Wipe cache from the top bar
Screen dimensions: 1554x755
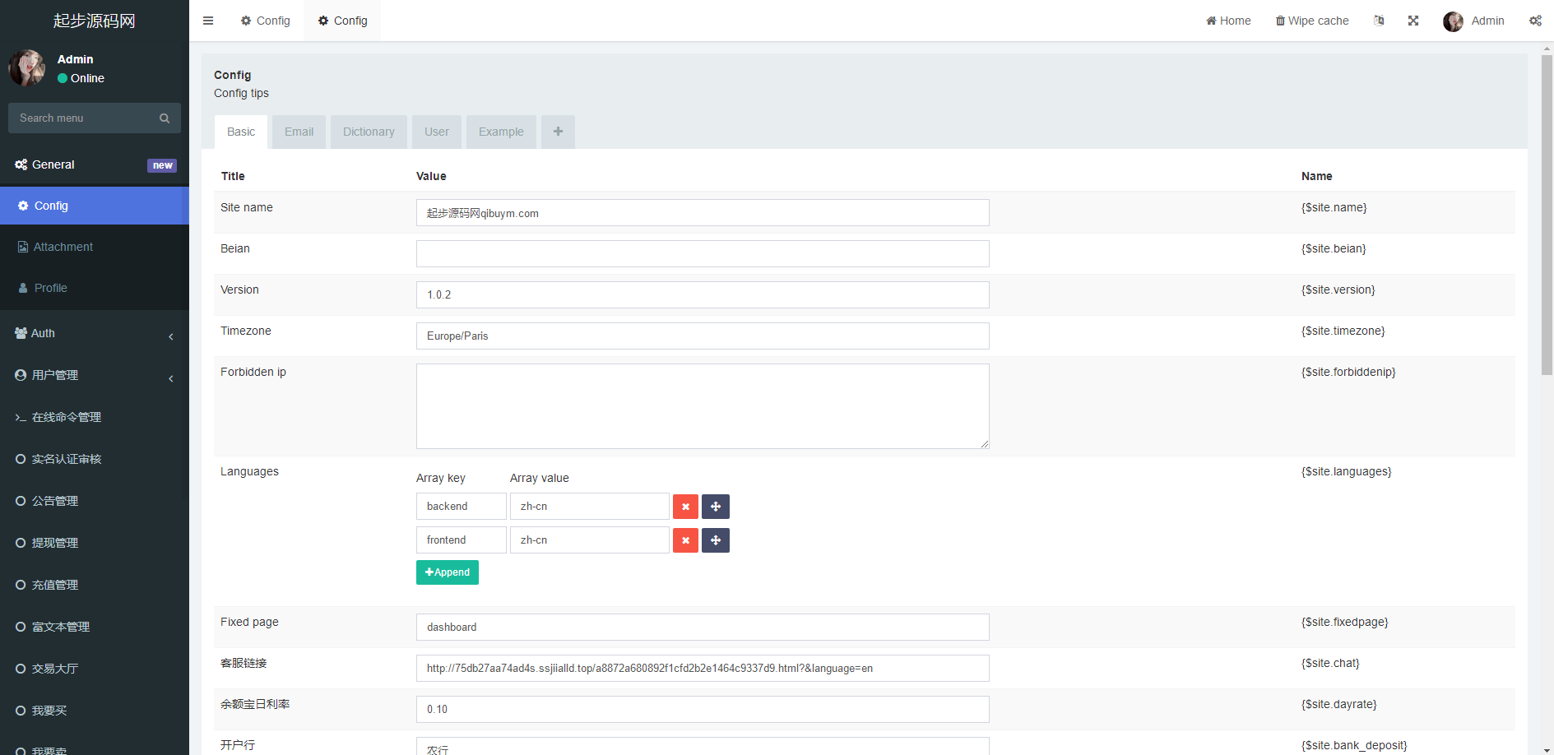click(1312, 21)
